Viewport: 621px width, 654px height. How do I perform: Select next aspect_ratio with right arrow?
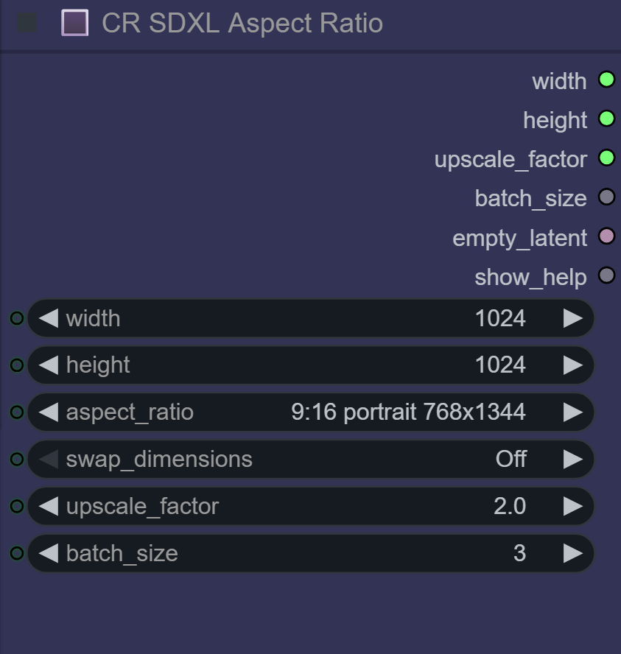573,412
